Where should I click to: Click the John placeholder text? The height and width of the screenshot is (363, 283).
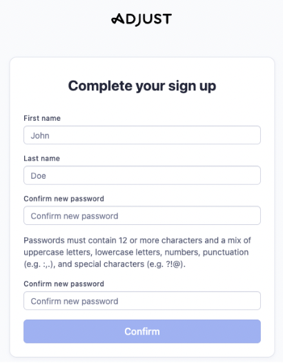pyautogui.click(x=40, y=136)
